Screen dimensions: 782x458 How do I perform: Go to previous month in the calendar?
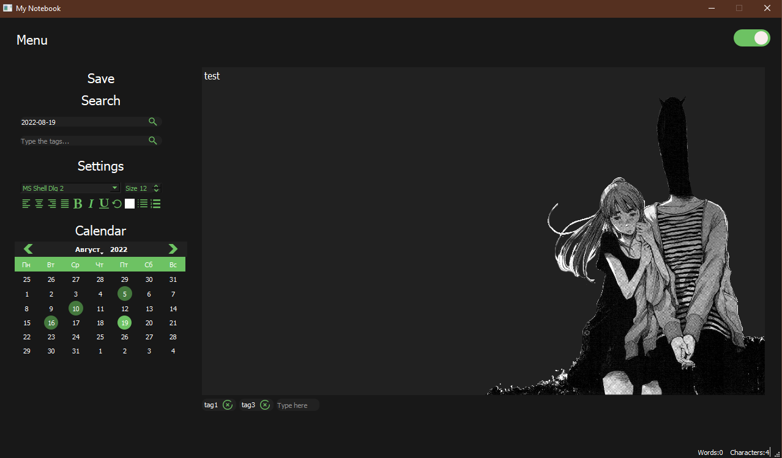(28, 249)
